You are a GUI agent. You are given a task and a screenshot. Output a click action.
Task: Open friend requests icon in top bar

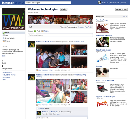(x=16, y=3)
